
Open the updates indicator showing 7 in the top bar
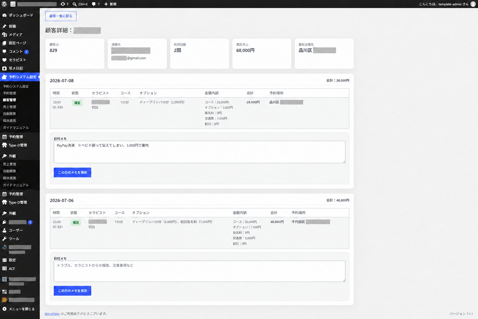[x=64, y=4]
